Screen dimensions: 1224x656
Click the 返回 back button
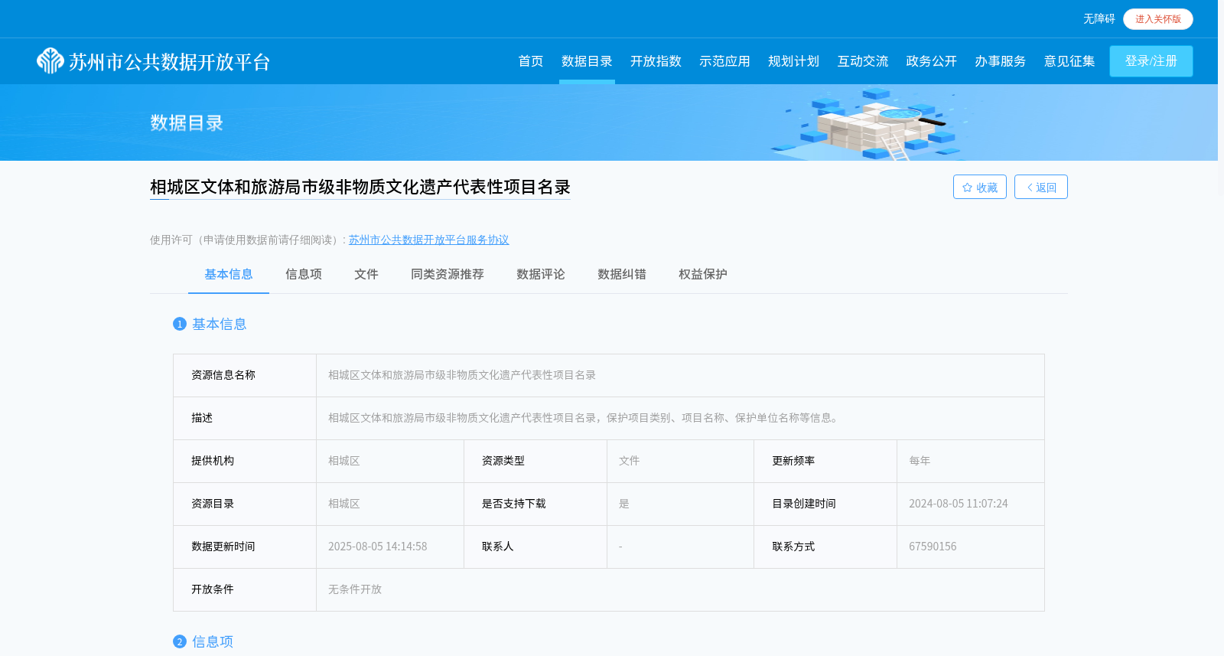point(1040,188)
